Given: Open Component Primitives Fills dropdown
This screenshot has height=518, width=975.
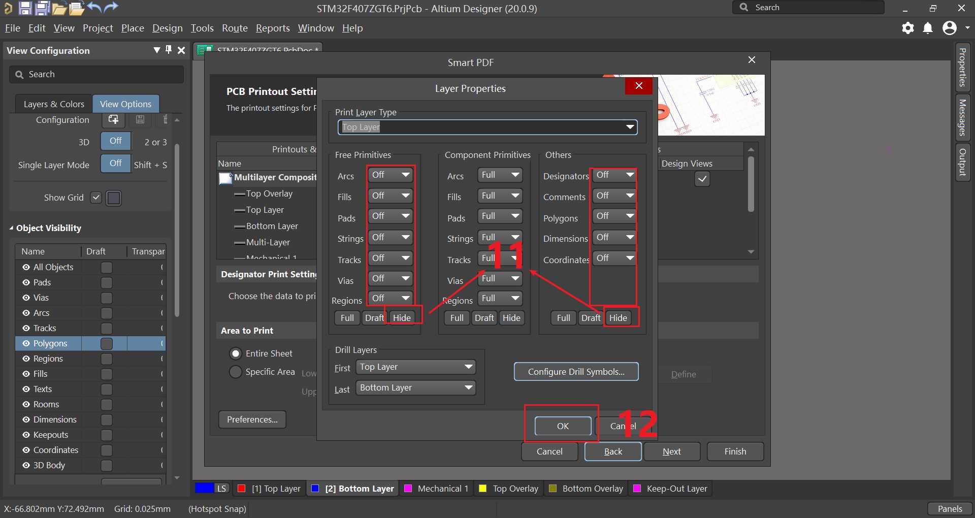Looking at the screenshot, I should click(500, 196).
